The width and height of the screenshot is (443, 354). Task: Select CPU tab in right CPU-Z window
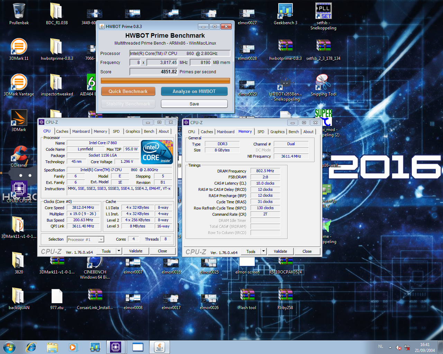pos(192,132)
